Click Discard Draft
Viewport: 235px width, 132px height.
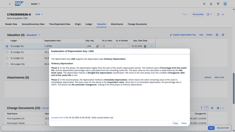coord(223,128)
